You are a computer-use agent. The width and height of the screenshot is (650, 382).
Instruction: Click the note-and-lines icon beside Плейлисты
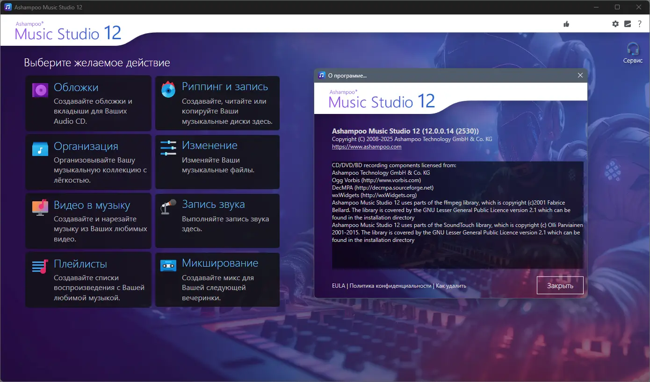tap(40, 266)
